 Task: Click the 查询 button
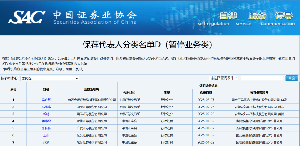pyautogui.click(x=292, y=78)
